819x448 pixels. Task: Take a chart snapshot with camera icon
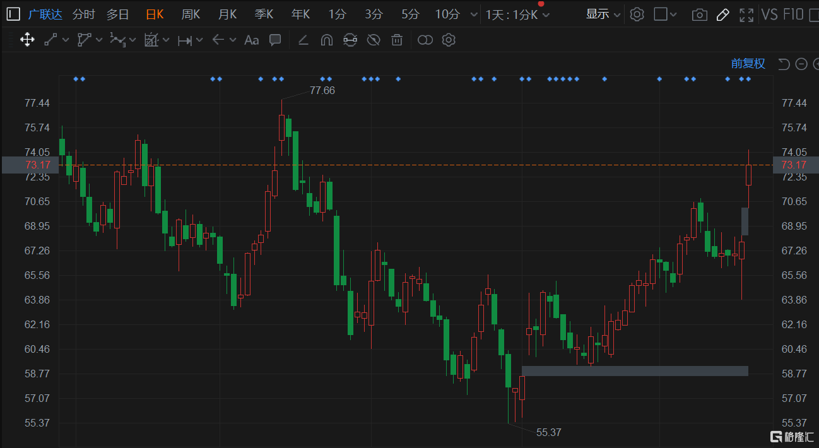pos(699,15)
